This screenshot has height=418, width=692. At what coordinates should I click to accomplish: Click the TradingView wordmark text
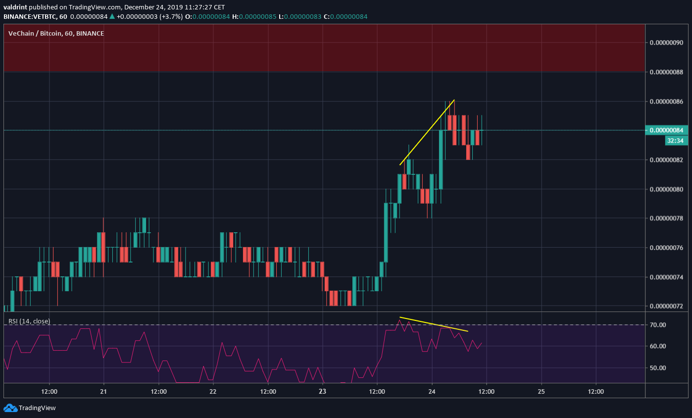pos(37,408)
